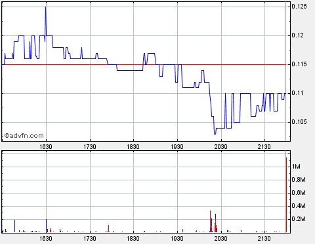The width and height of the screenshot is (315, 244).
Task: Select the 0.8M volume axis label
Action: 299,180
